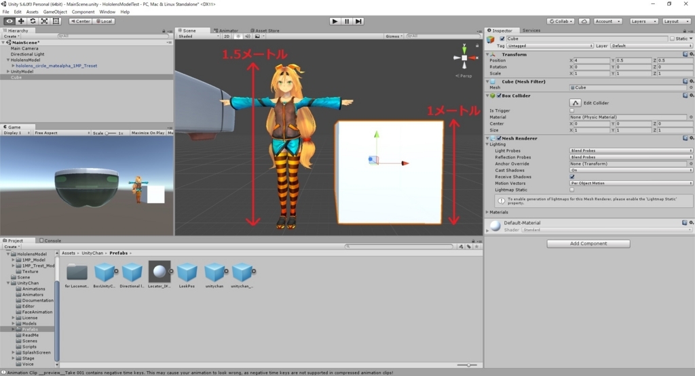
Task: Open scene effects image icon
Action: coord(257,37)
